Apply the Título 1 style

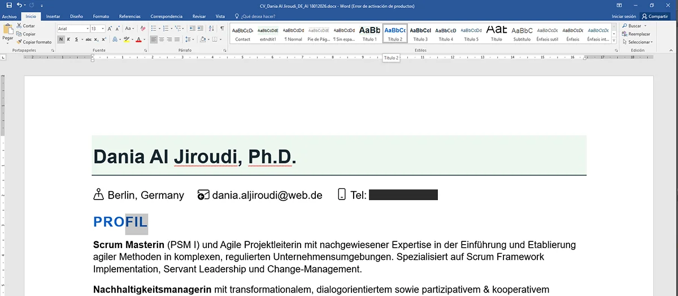pos(370,33)
